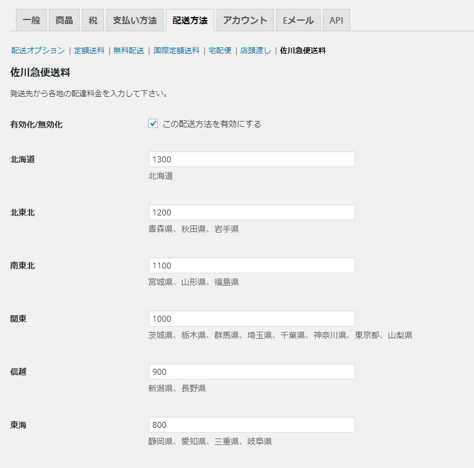Viewport: 474px width, 468px height.
Task: Switch to the 商品 tab
Action: coord(64,20)
